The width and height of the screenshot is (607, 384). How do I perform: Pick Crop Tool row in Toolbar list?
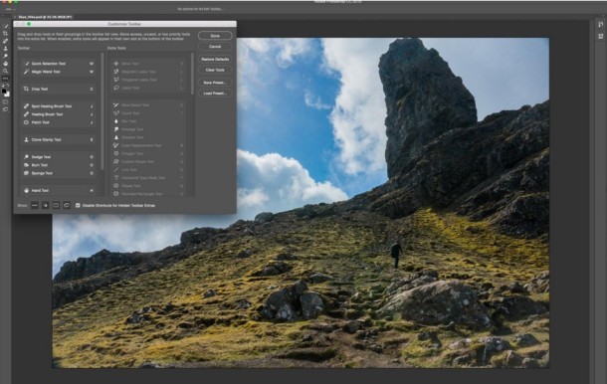tap(59, 89)
